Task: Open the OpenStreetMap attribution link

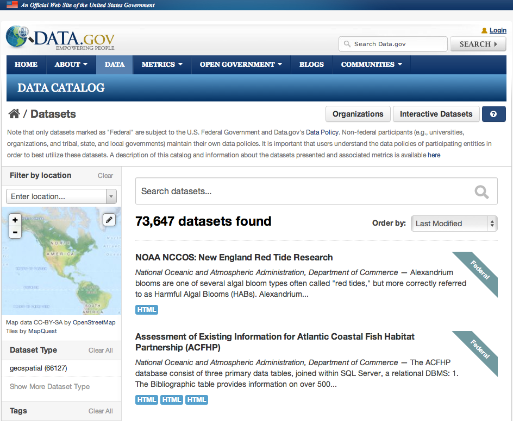Action: click(94, 322)
